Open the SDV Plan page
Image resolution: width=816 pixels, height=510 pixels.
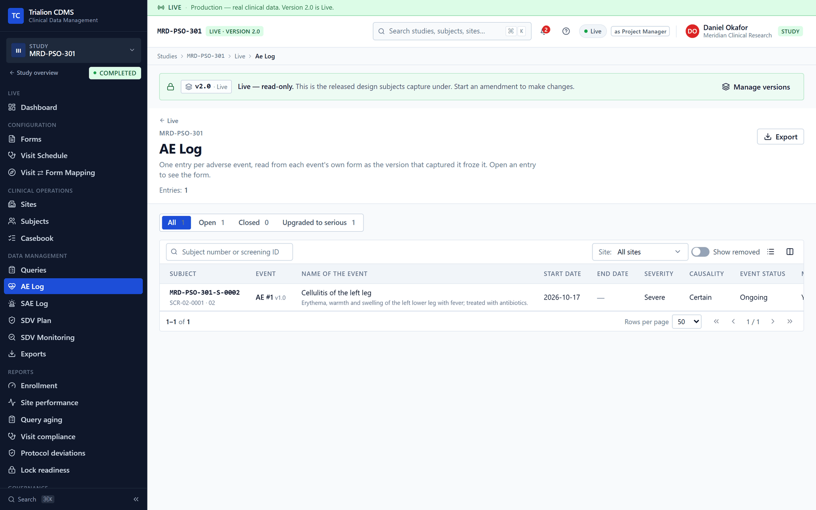point(73,320)
